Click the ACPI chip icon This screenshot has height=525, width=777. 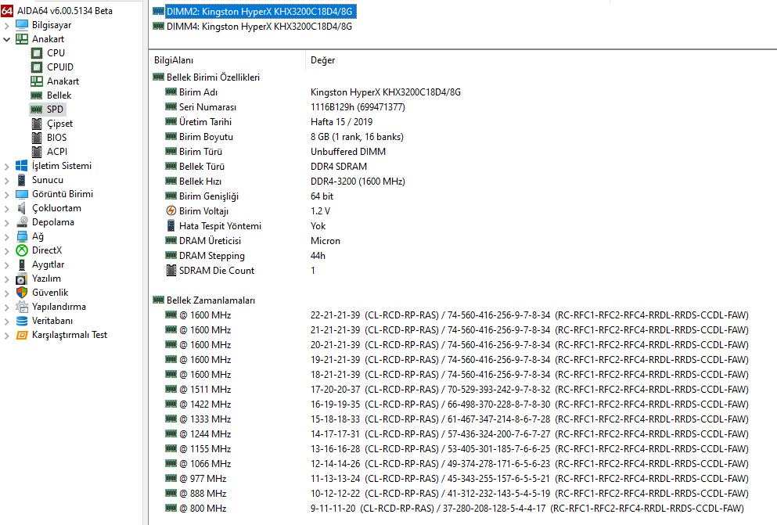tap(37, 152)
